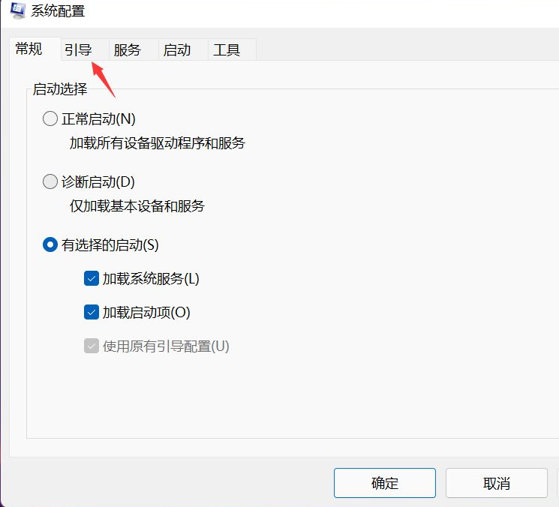The height and width of the screenshot is (507, 559).
Task: Click the 系统配置 title bar icon
Action: (x=18, y=10)
